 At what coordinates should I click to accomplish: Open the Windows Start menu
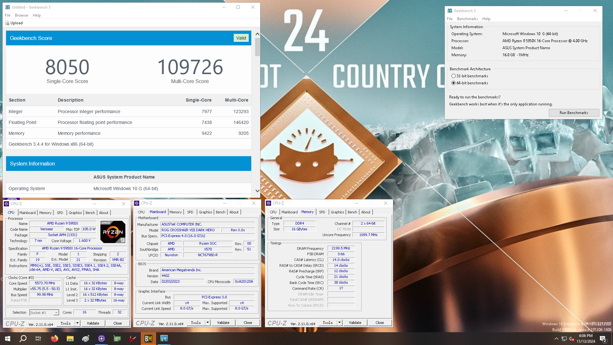[8, 339]
